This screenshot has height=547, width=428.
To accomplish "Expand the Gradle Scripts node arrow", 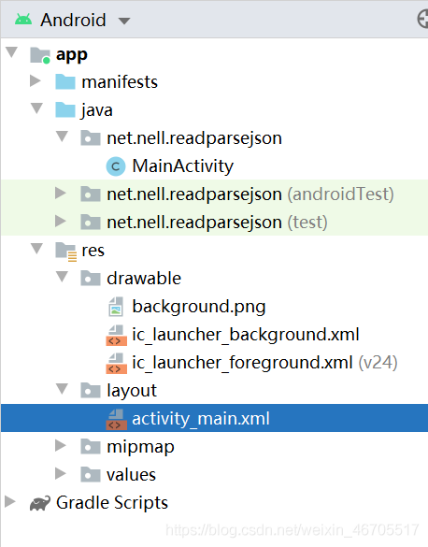I will (x=10, y=501).
